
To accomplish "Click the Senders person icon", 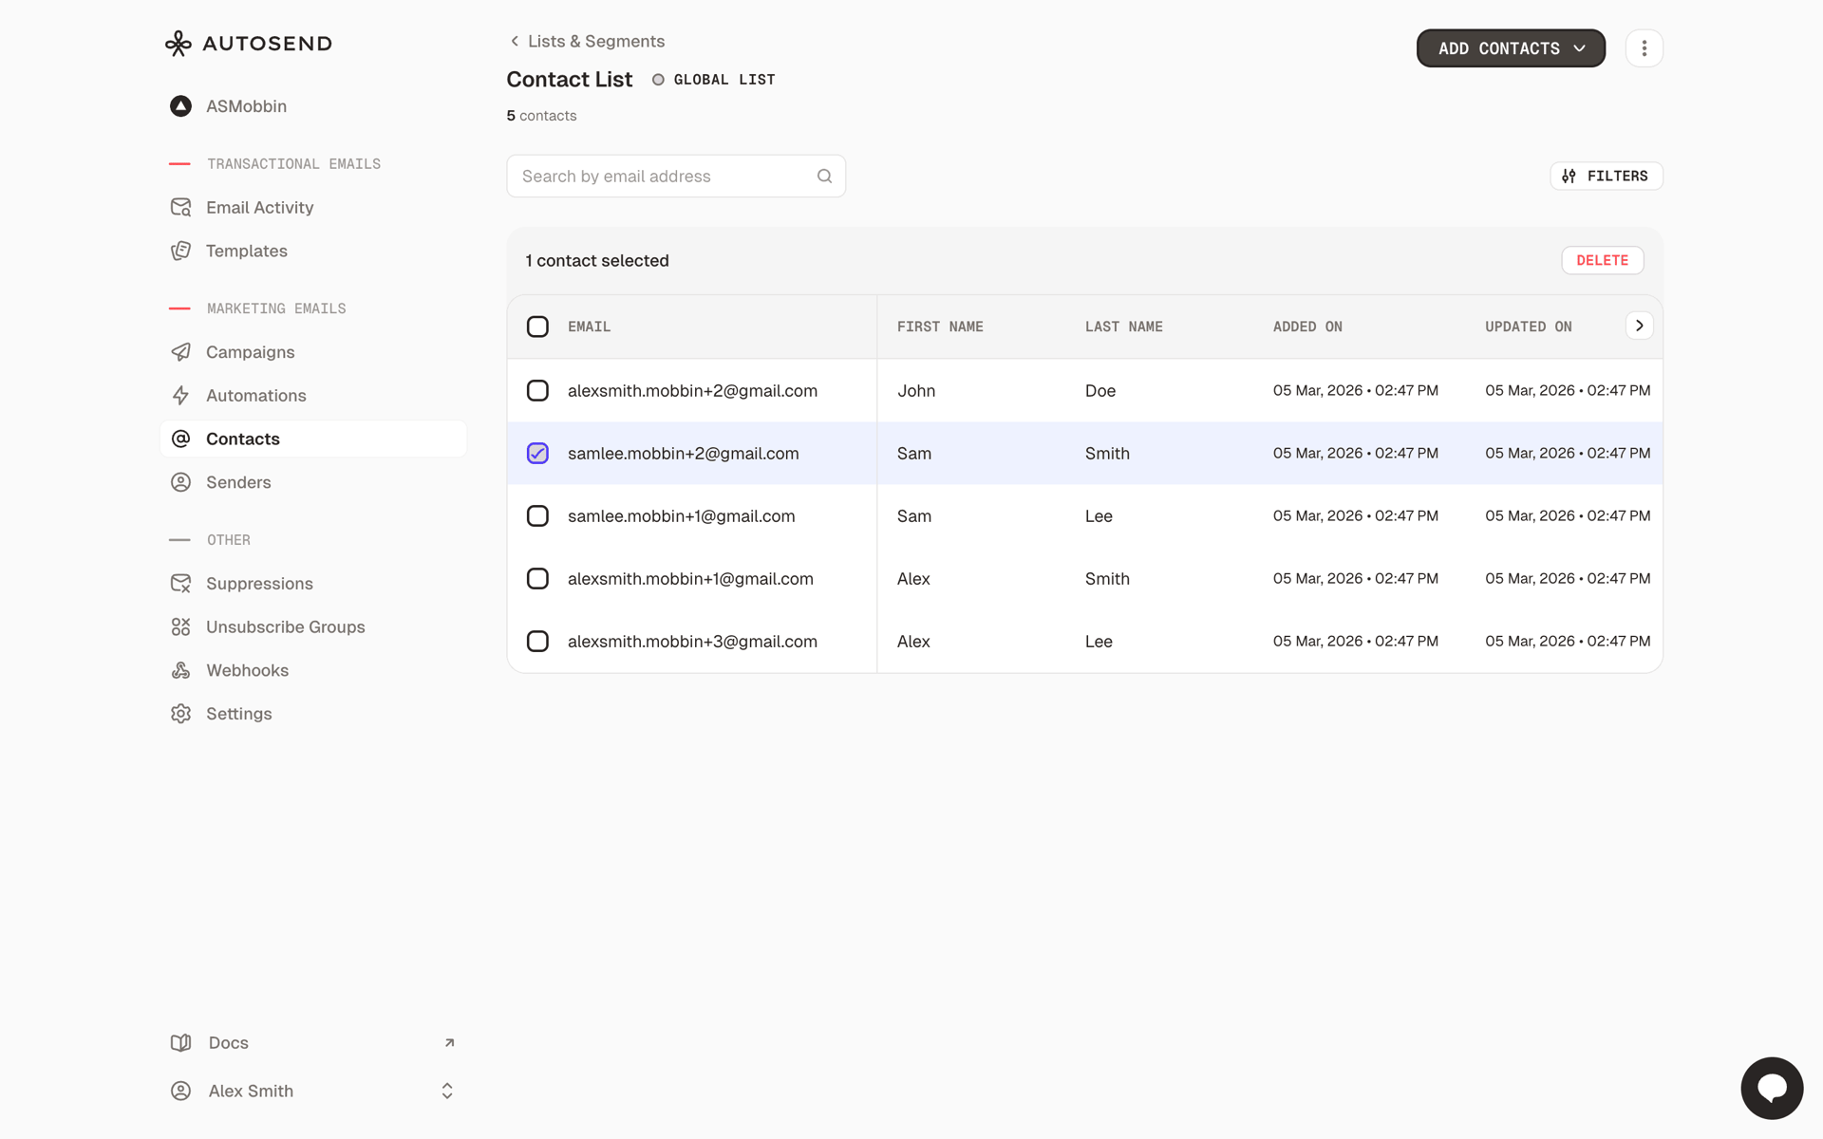I will click(180, 482).
